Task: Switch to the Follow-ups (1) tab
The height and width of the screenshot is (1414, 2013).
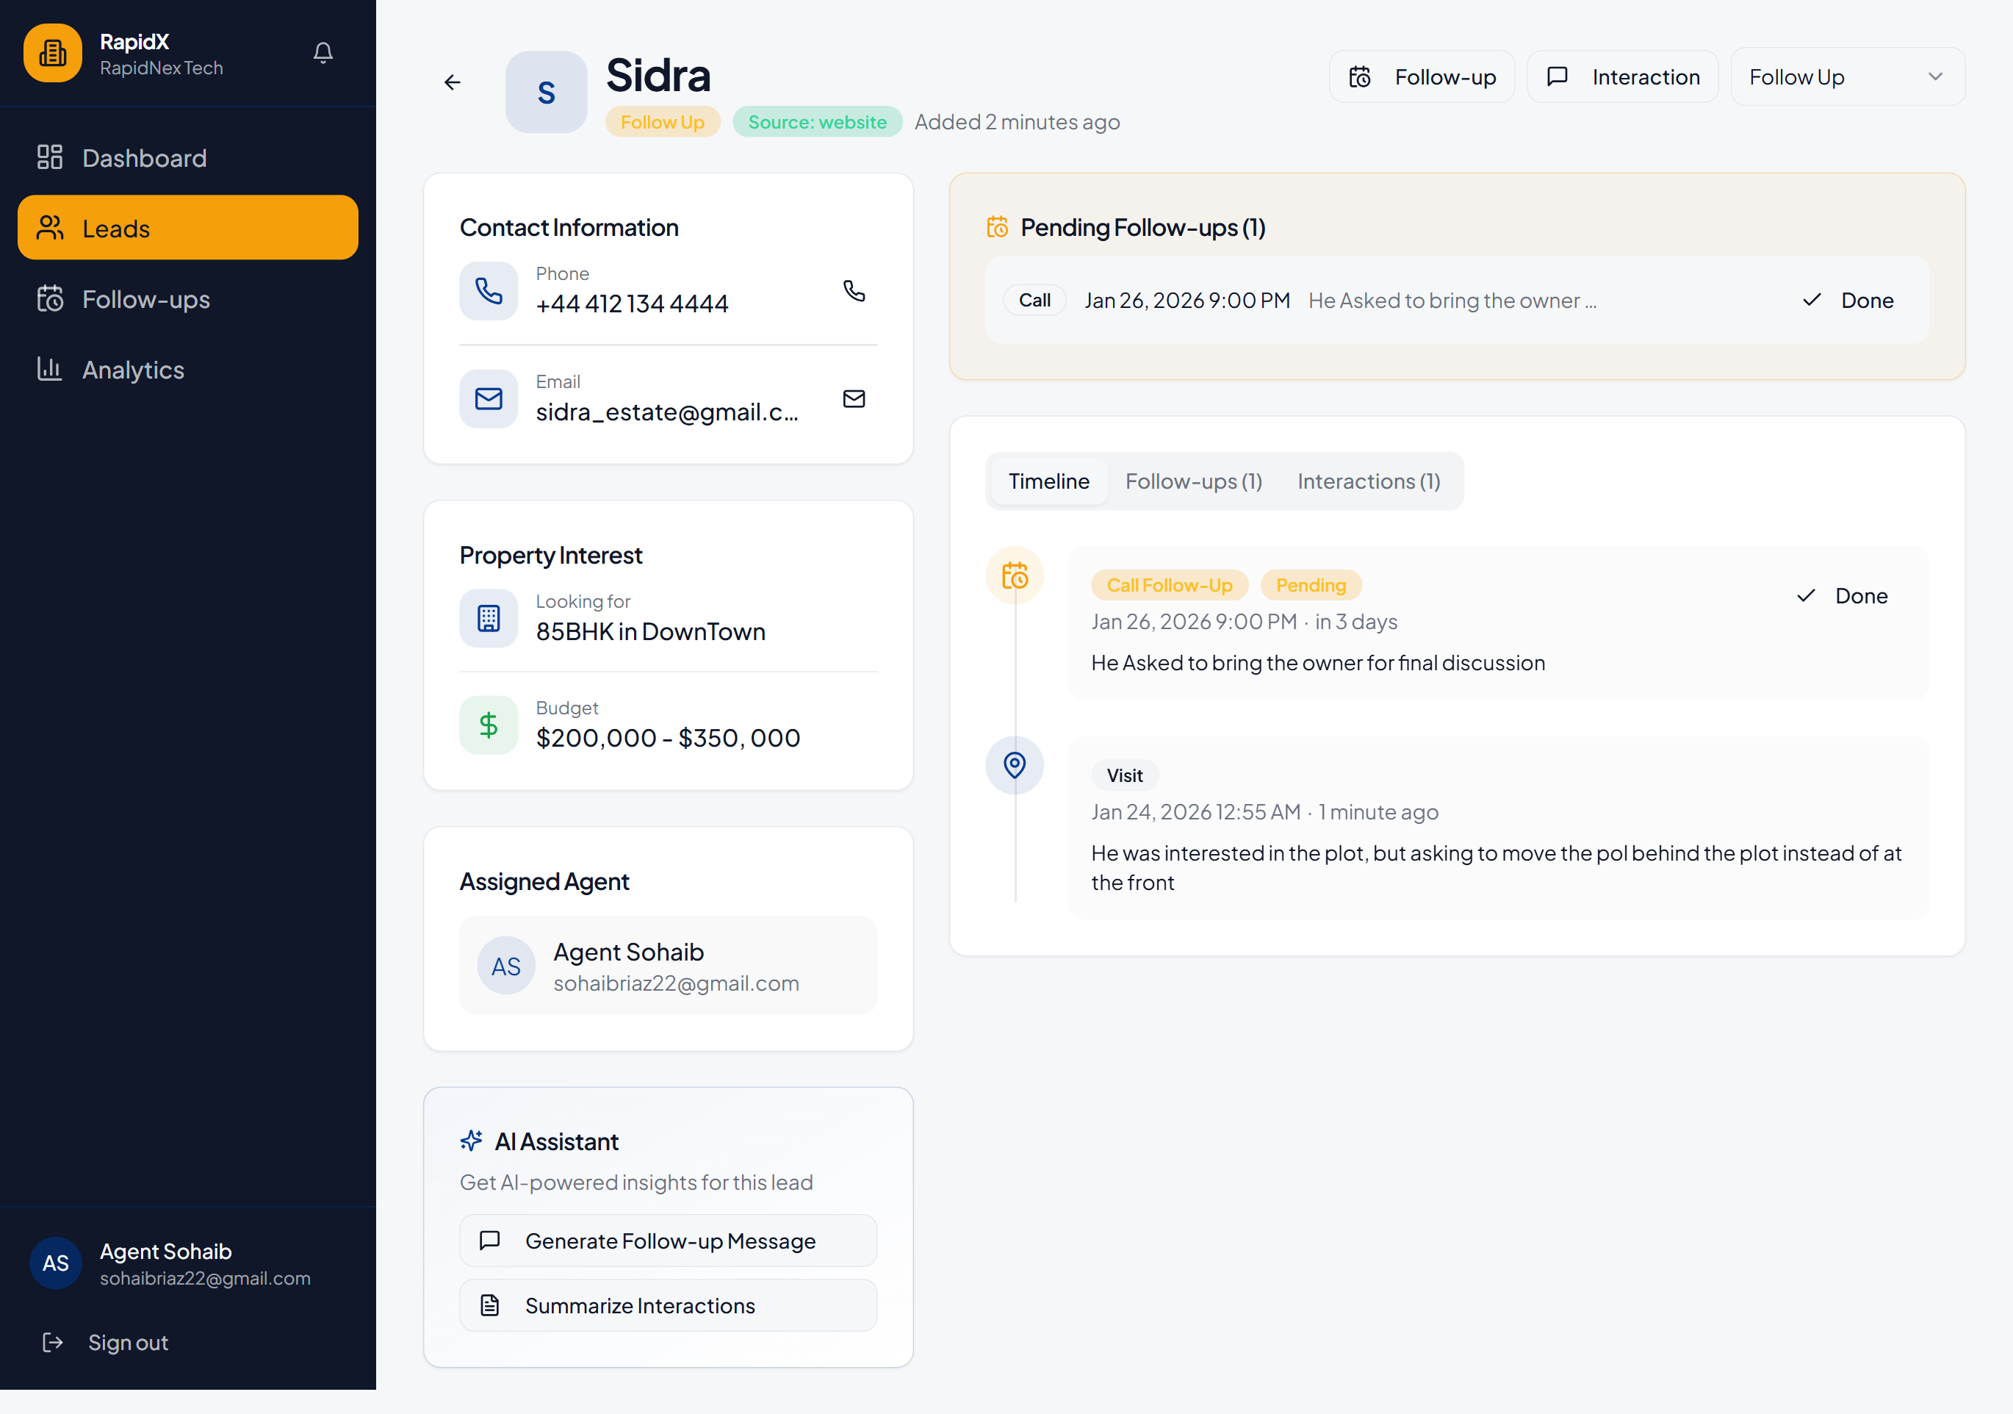Action: tap(1193, 481)
